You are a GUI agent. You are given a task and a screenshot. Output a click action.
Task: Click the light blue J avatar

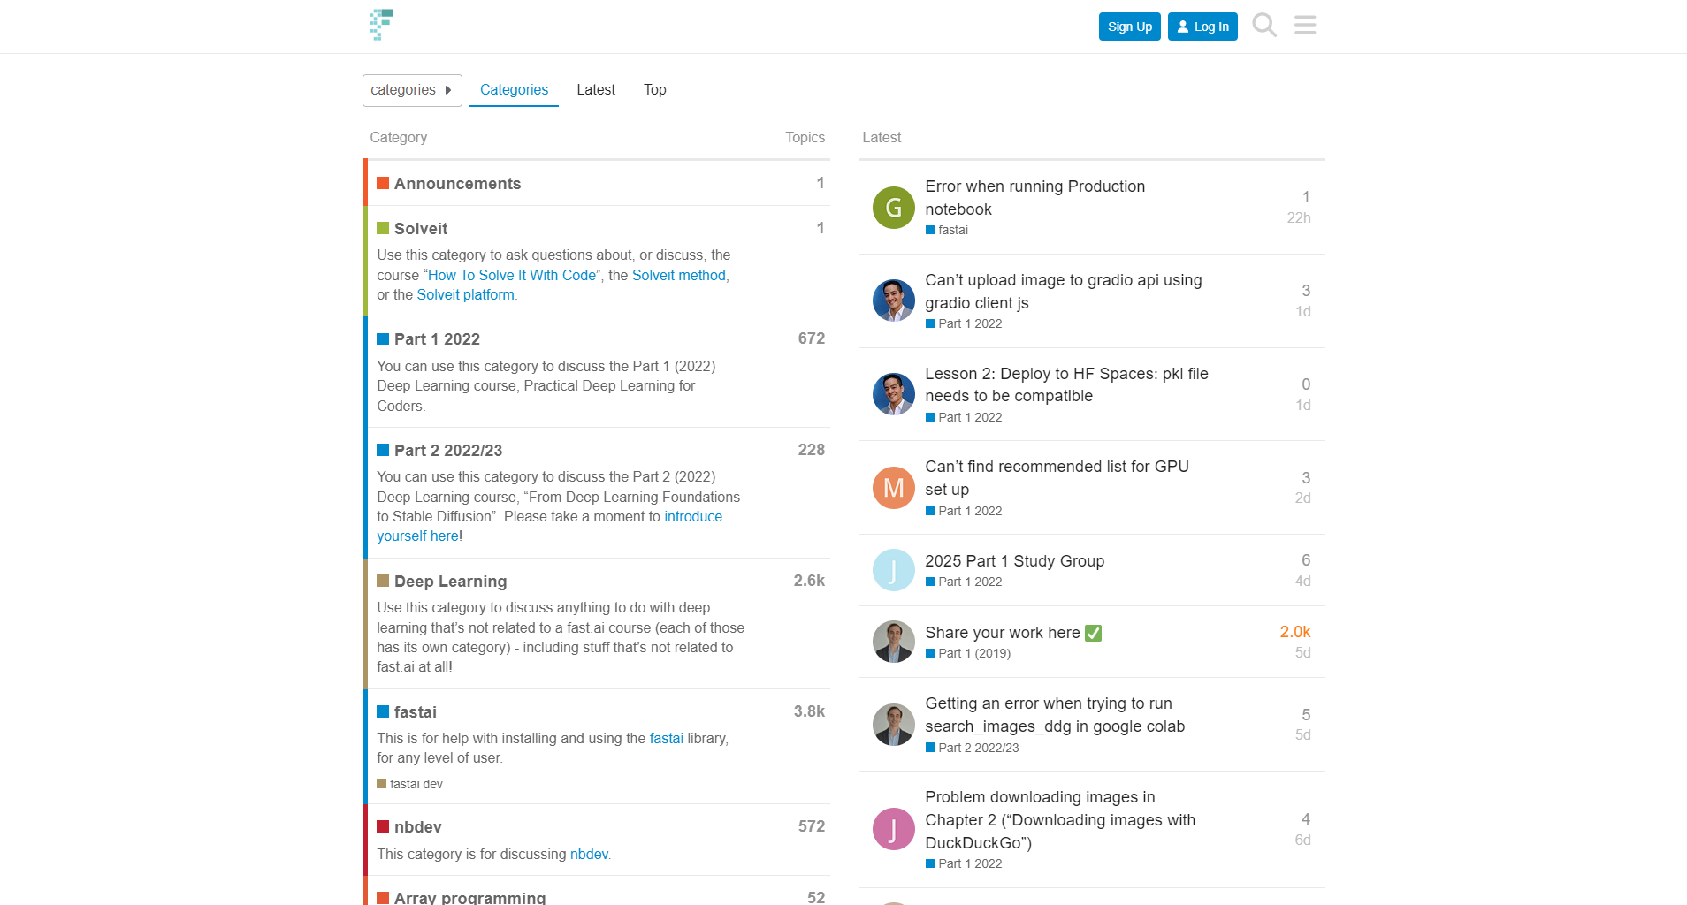(893, 570)
